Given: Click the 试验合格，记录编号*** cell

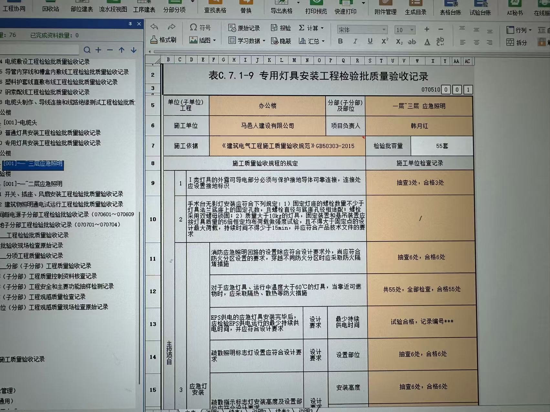Looking at the screenshot, I should click(x=422, y=322).
